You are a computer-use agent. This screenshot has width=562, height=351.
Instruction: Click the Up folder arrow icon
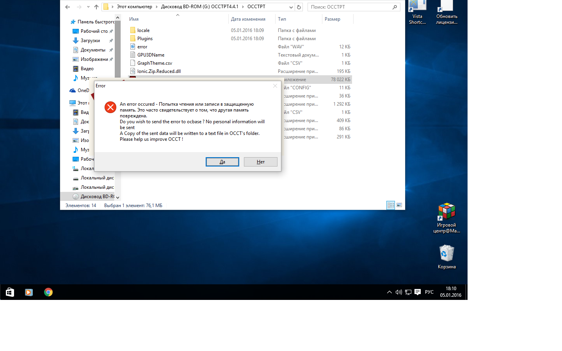click(96, 7)
